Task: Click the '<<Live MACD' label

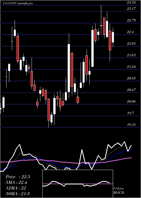Action: [119, 190]
